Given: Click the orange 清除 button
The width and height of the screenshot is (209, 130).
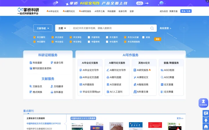Looking at the screenshot, I should [x=158, y=39].
